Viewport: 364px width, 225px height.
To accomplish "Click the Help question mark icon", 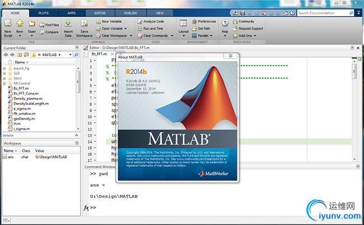I will coord(225,23).
